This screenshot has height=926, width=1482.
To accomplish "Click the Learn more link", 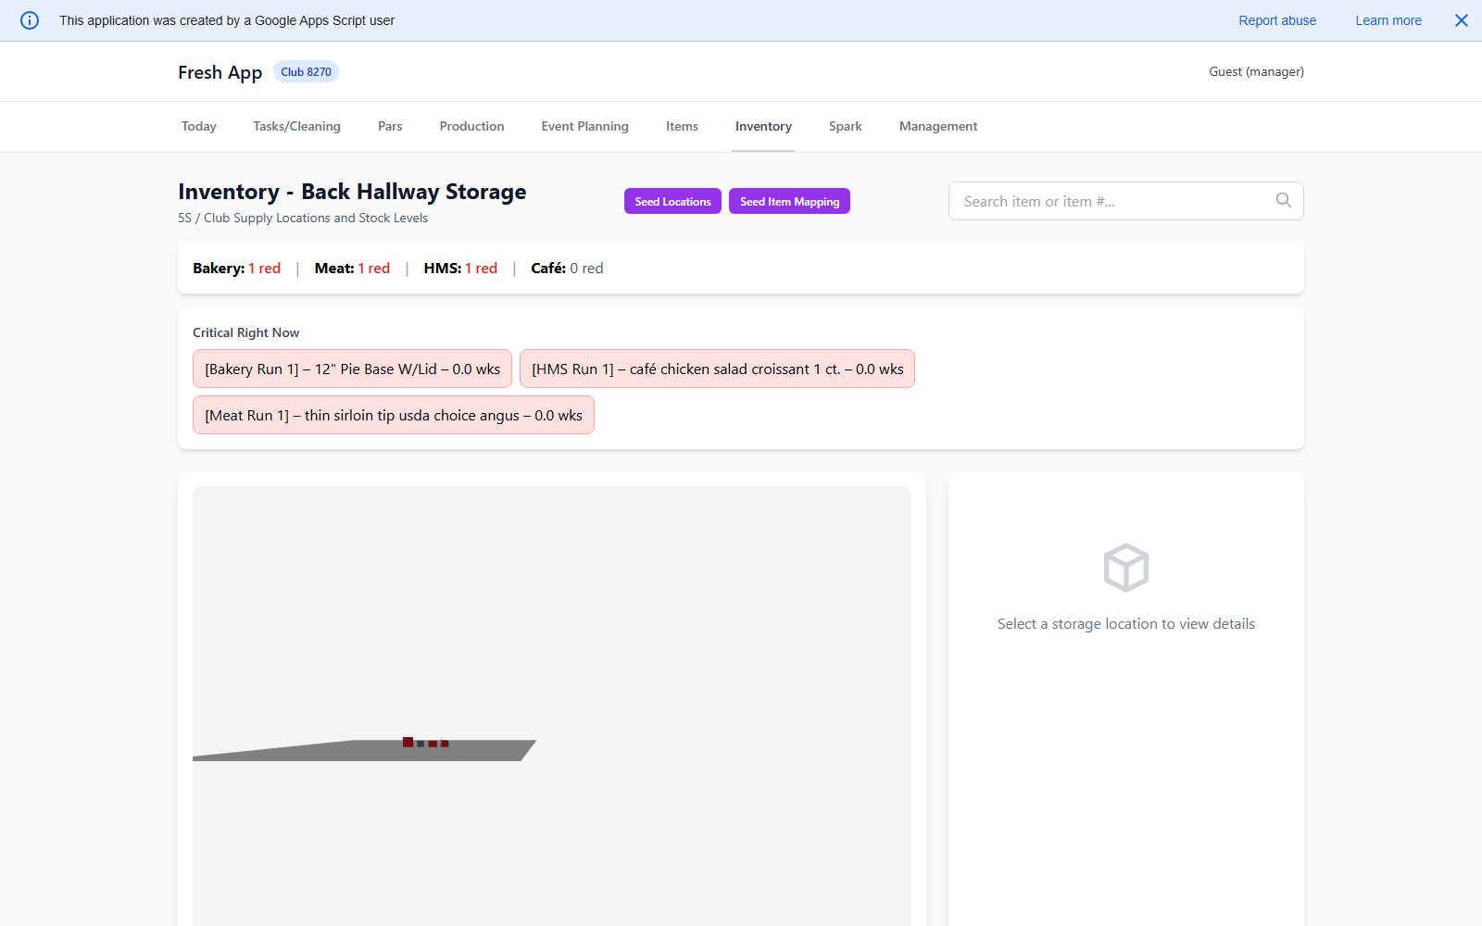I will (1388, 19).
